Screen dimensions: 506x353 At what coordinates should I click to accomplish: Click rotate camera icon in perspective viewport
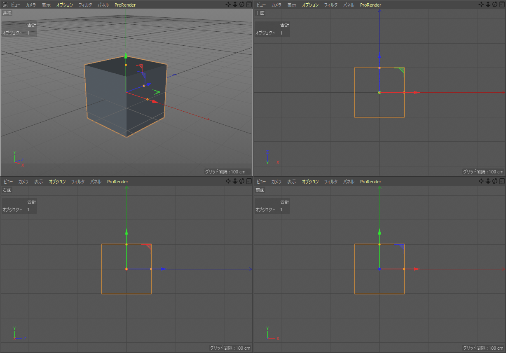[242, 5]
